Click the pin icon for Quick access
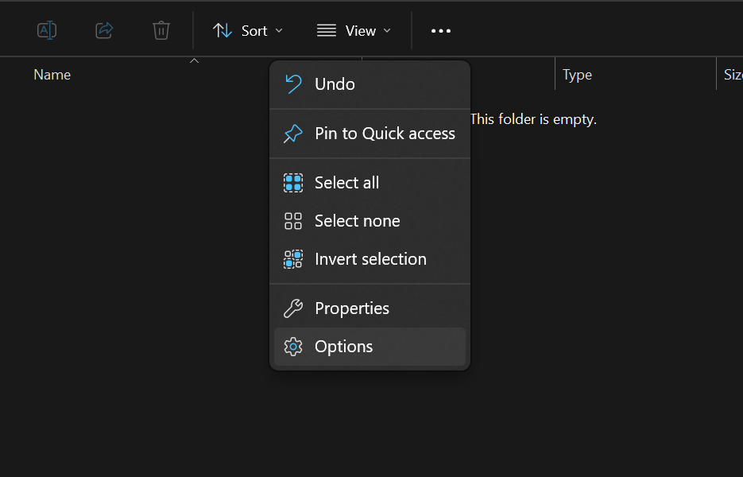Screen dimensions: 743x477 tap(293, 134)
